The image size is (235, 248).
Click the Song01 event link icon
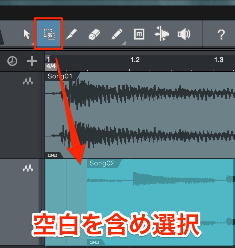[53, 155]
